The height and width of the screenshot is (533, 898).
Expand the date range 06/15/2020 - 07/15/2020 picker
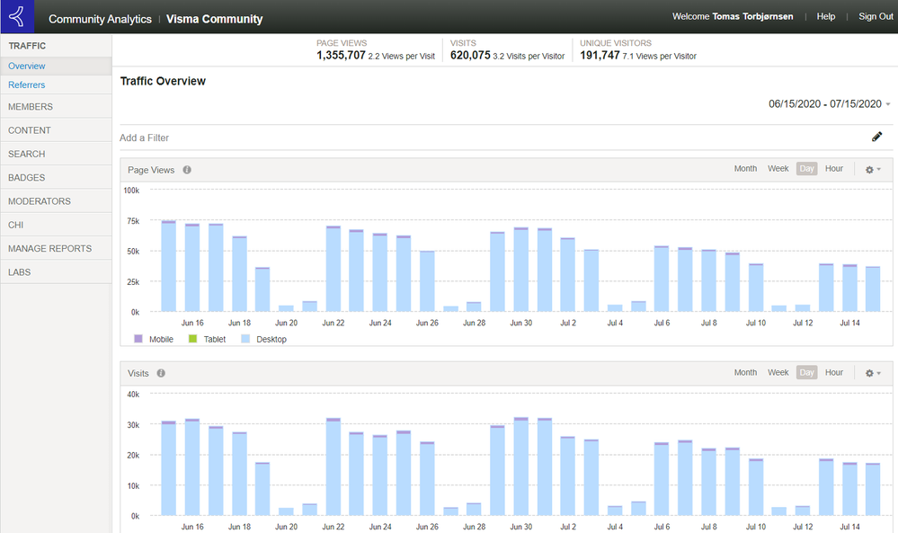830,104
